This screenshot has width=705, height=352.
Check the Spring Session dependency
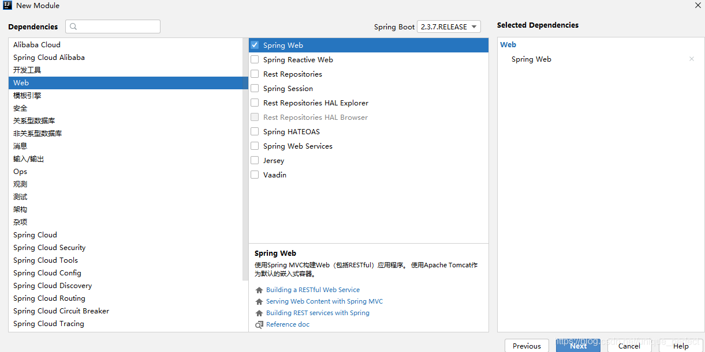coord(255,88)
